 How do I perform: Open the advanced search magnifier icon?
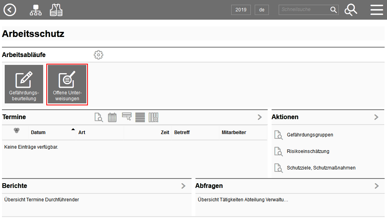351,10
